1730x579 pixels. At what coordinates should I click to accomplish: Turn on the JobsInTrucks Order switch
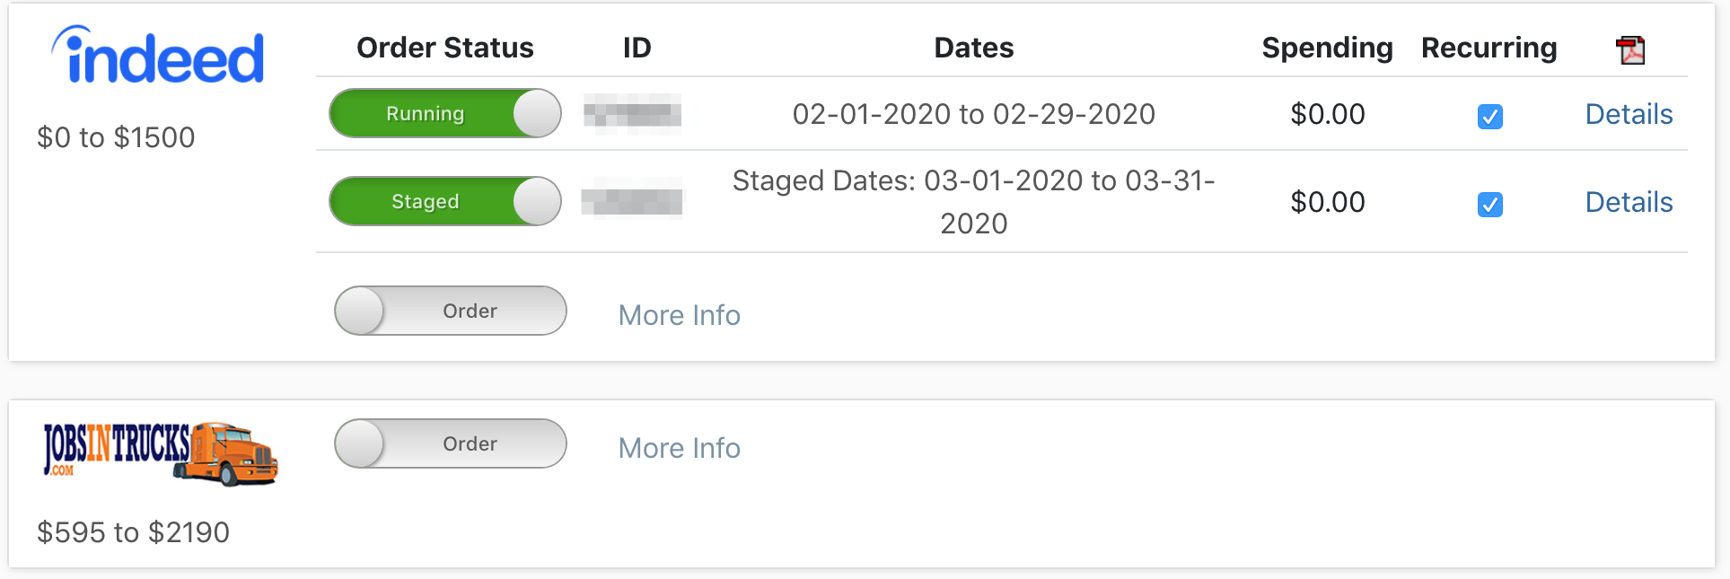(x=451, y=443)
